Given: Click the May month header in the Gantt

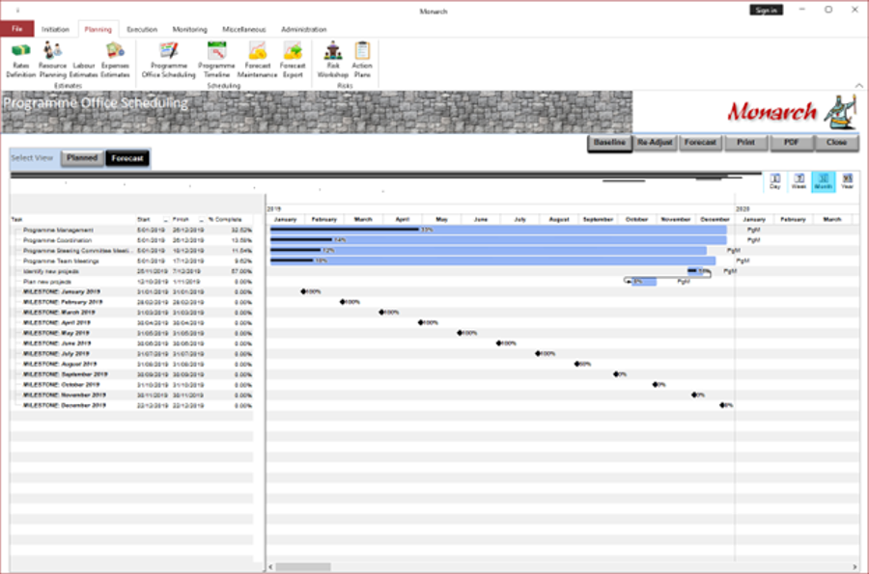Looking at the screenshot, I should [x=441, y=220].
